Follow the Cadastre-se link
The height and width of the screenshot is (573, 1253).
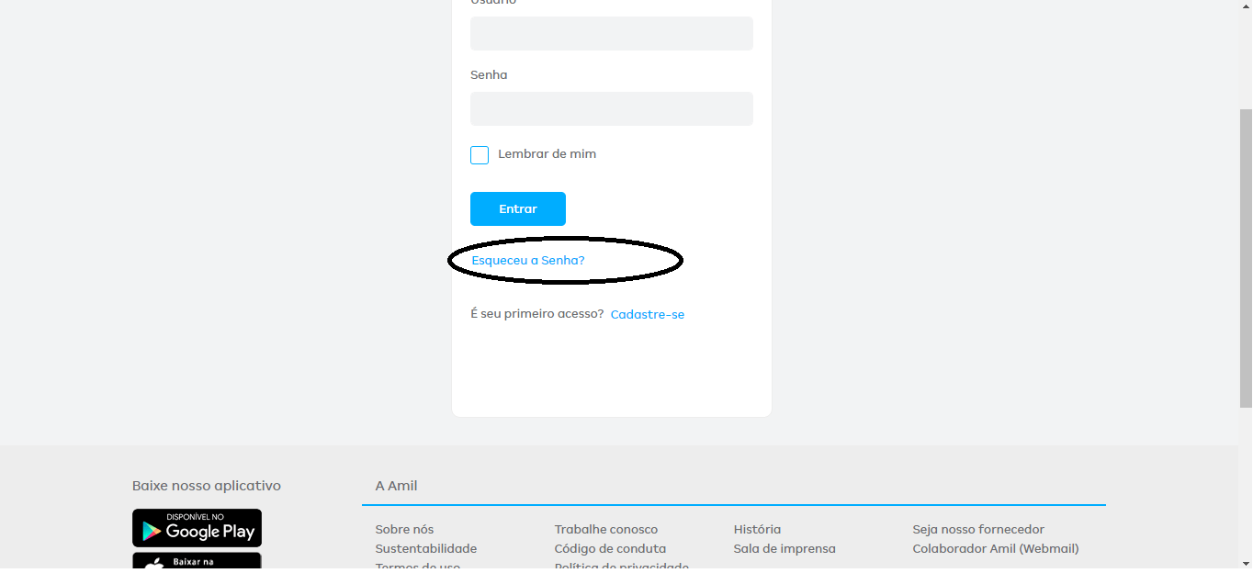click(648, 315)
